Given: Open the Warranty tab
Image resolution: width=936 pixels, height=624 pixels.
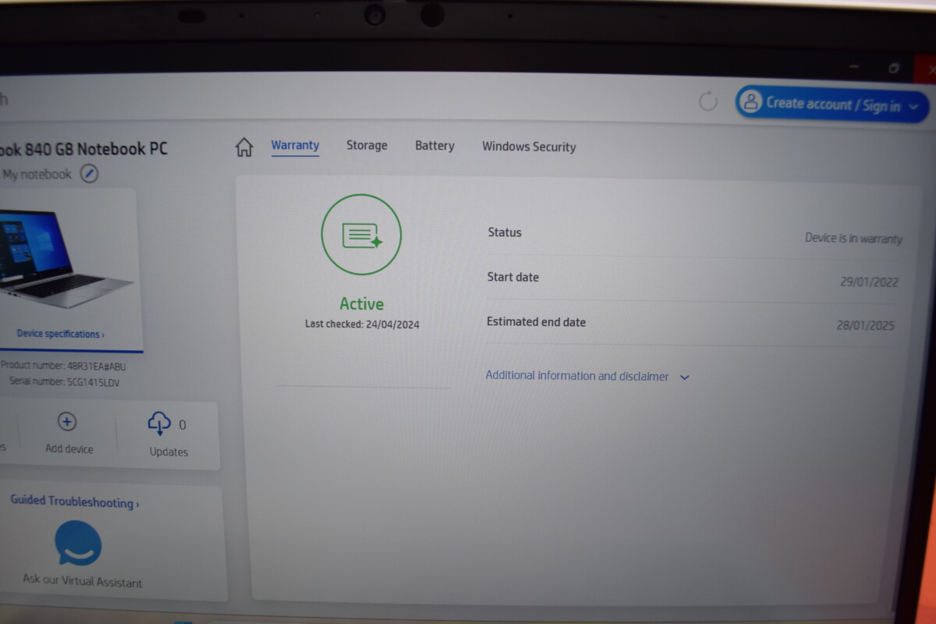Looking at the screenshot, I should point(295,145).
